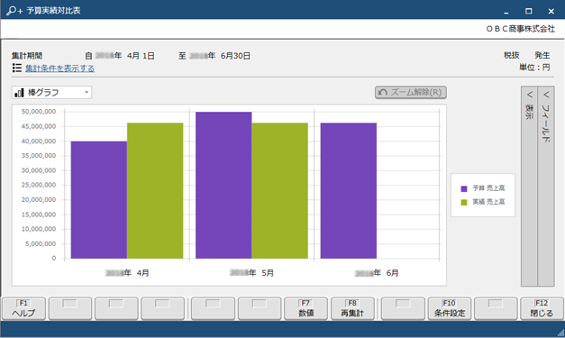This screenshot has height=338, width=565.
Task: Click the 4月 axis label
Action: tap(127, 273)
